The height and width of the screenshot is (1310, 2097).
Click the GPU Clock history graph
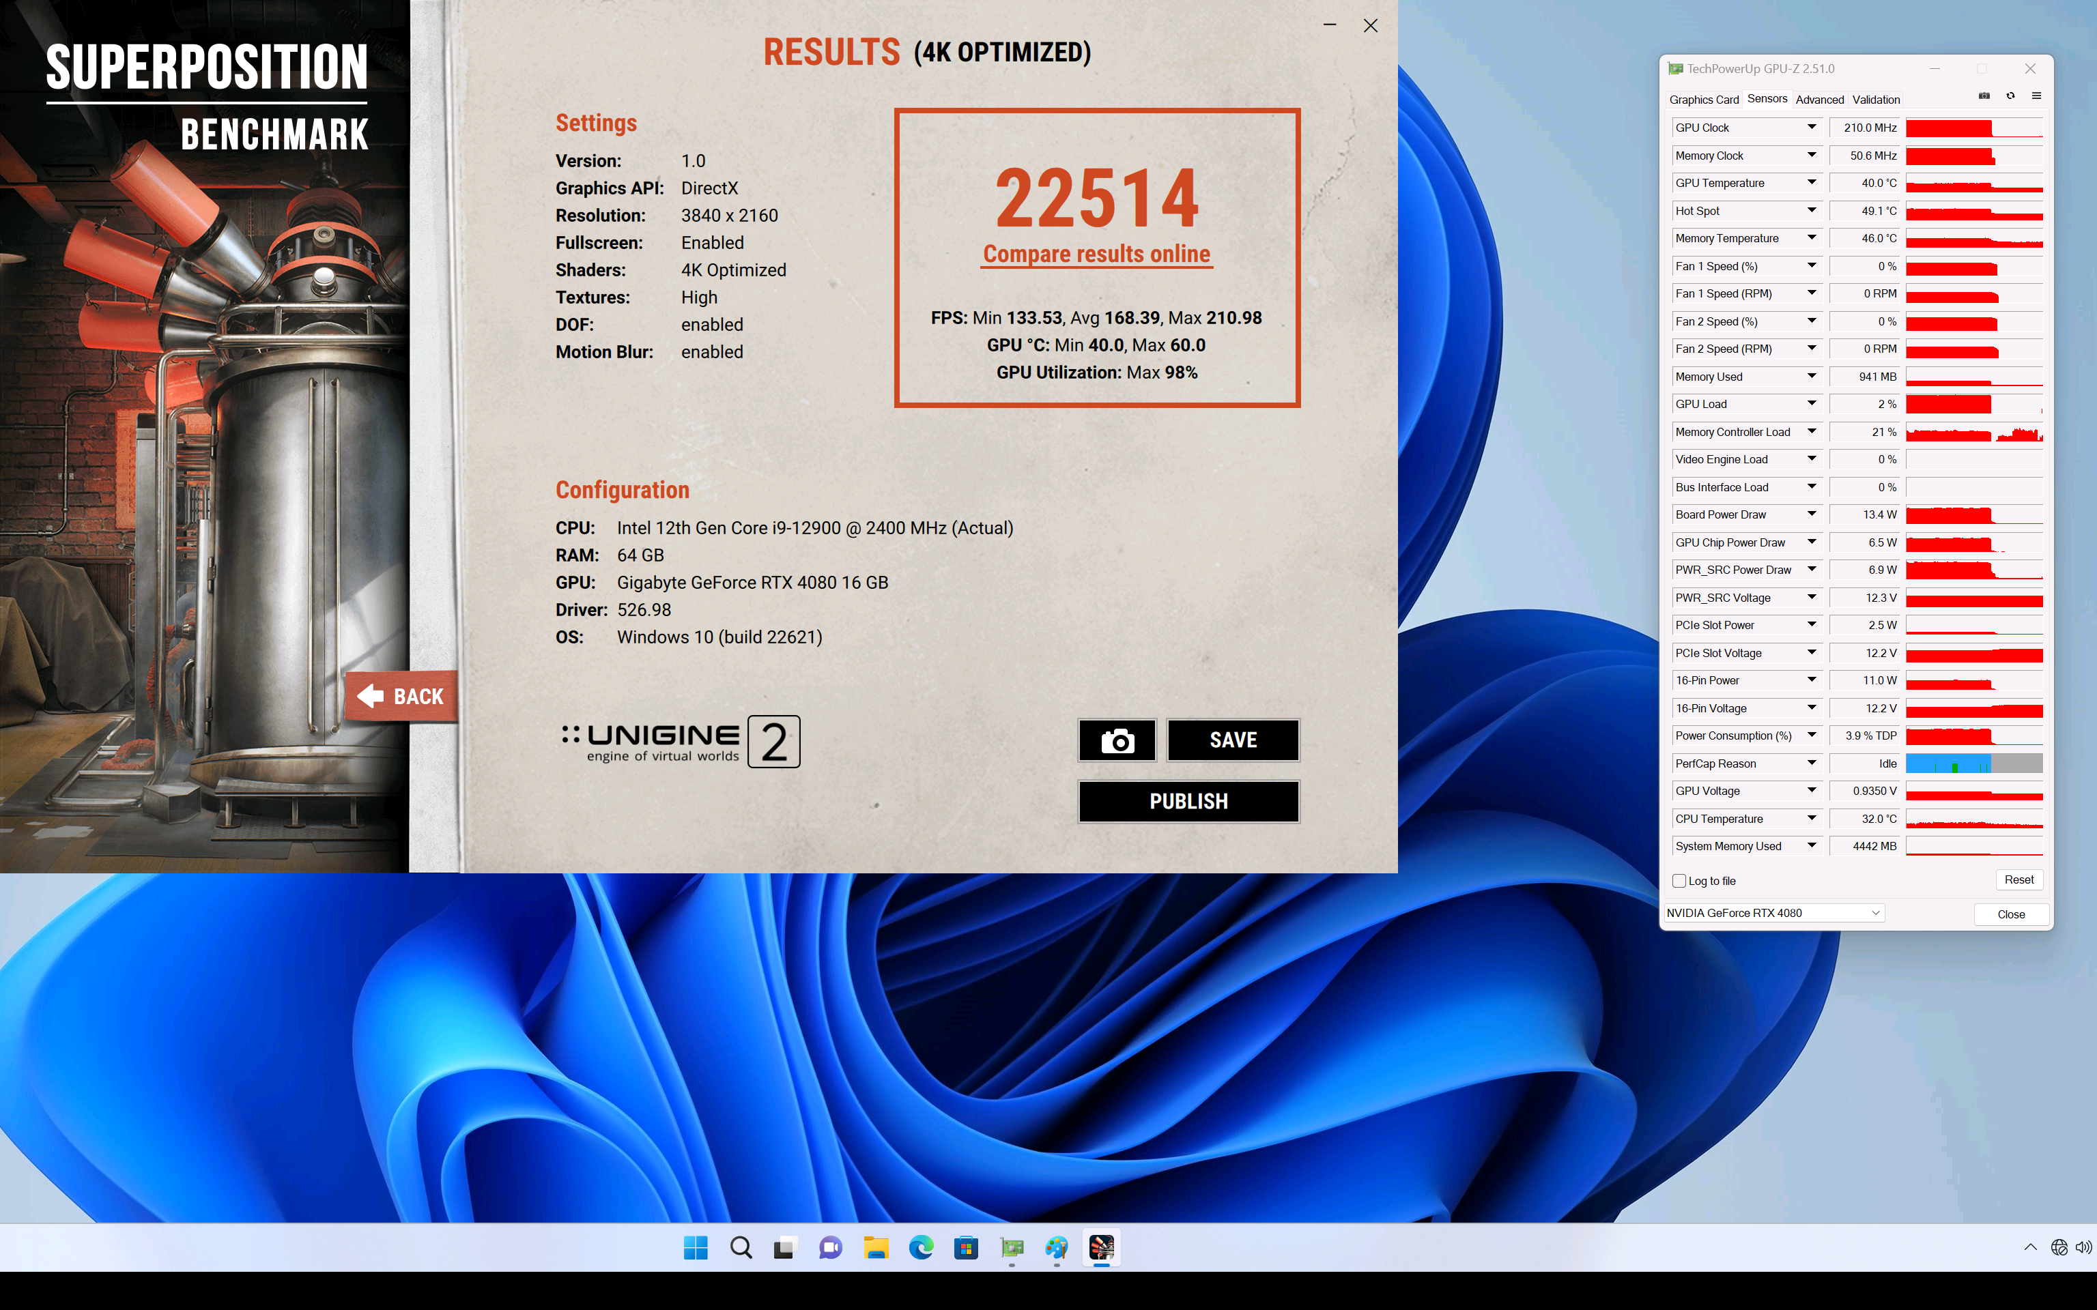(1974, 128)
